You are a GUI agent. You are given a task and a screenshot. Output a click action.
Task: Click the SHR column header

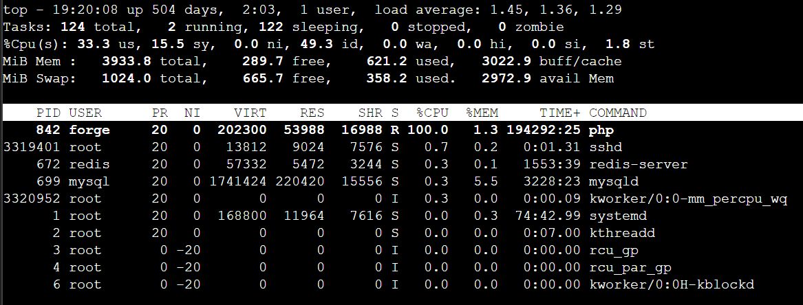(x=370, y=113)
